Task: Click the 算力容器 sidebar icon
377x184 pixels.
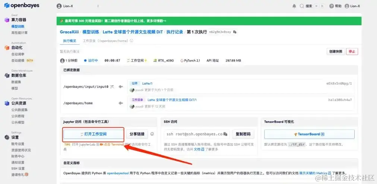Action: [x=7, y=20]
